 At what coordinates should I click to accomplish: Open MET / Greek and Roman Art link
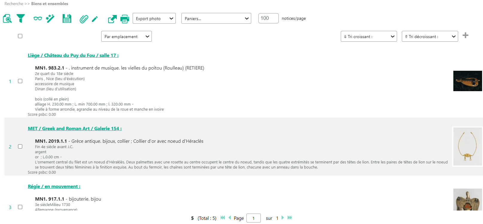click(x=75, y=129)
